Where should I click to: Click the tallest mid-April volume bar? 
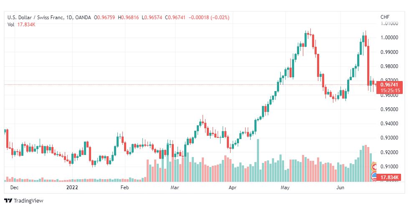(258, 160)
